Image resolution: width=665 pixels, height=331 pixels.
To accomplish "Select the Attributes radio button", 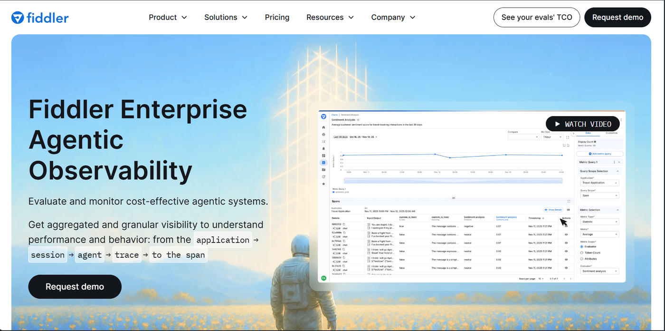I will coord(582,259).
